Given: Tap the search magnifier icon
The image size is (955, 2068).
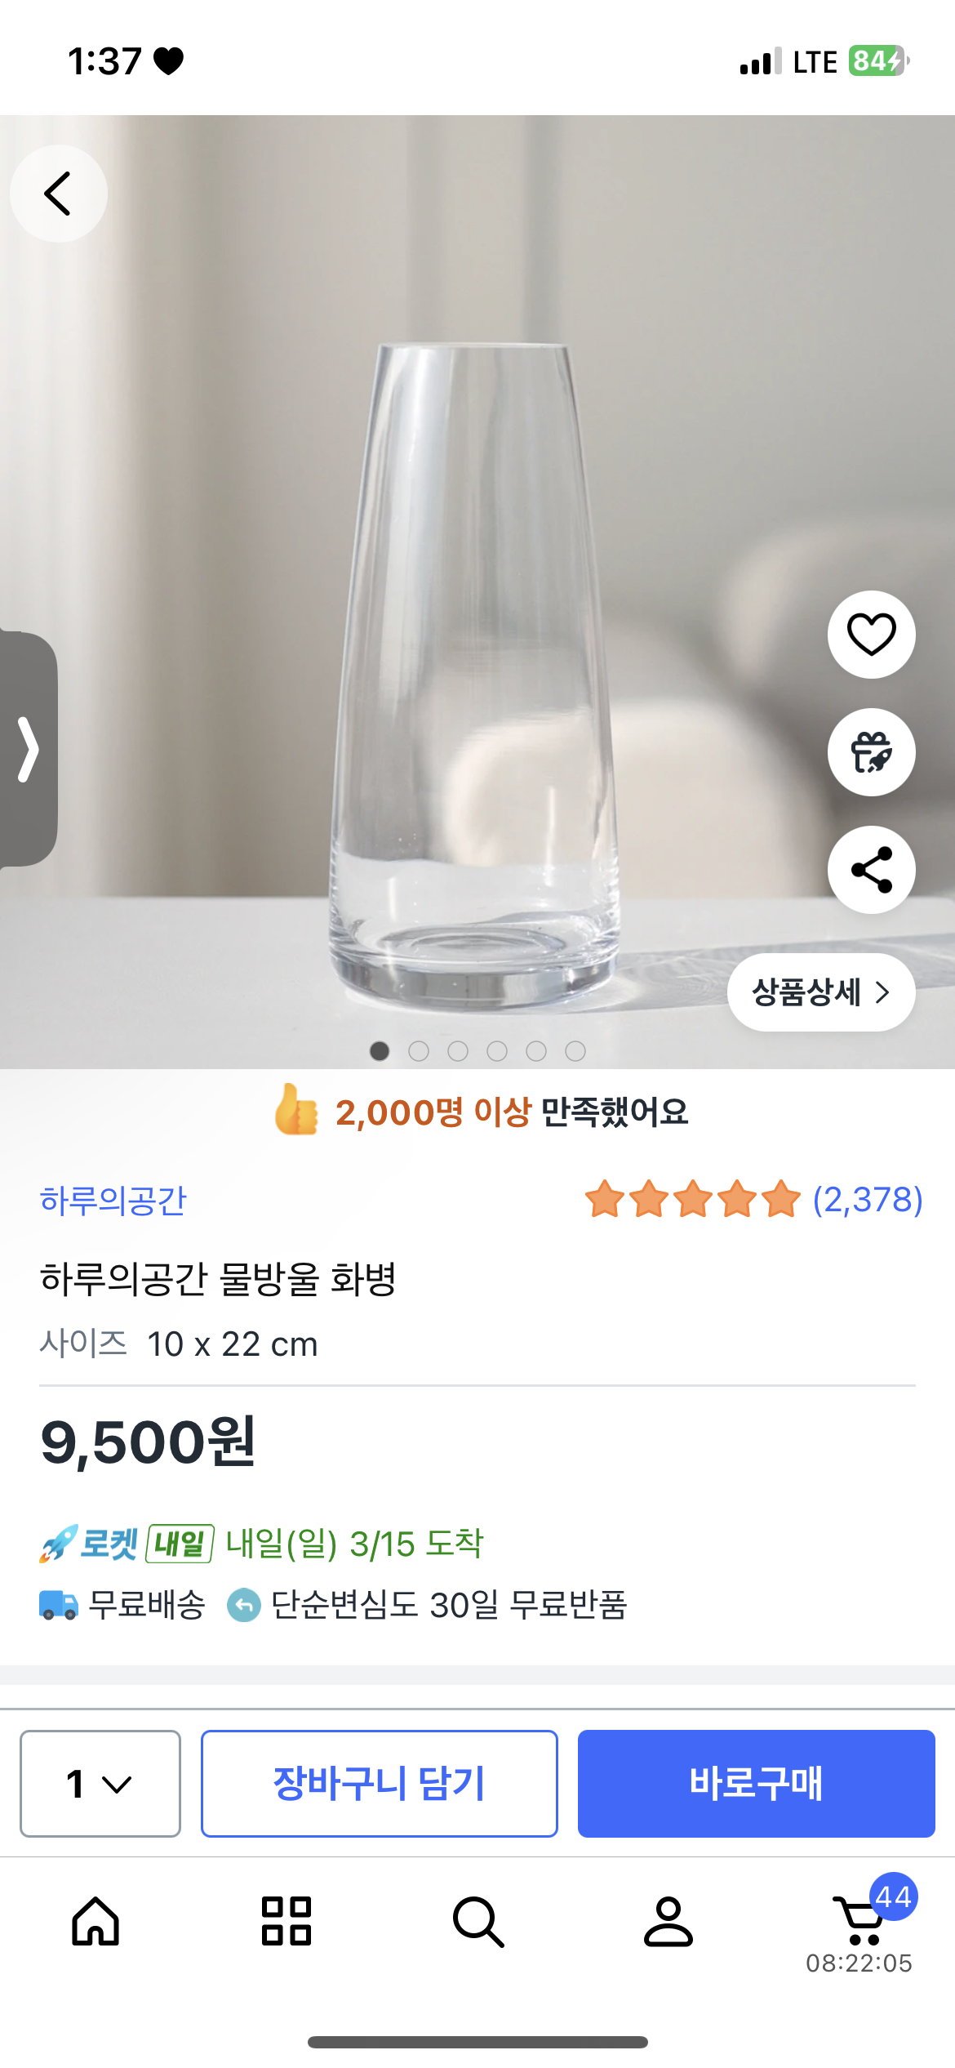Looking at the screenshot, I should pyautogui.click(x=477, y=1921).
